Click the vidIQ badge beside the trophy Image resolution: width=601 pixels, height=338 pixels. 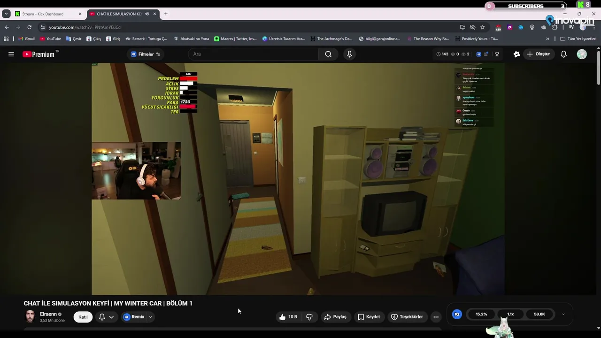tap(478, 54)
